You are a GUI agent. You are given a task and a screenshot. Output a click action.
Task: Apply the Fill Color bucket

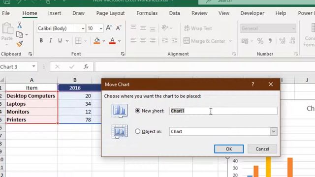[97, 41]
